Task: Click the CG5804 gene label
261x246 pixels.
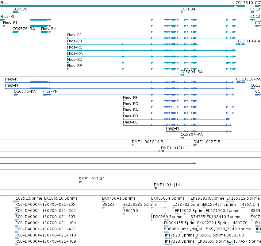Action: click(188, 9)
